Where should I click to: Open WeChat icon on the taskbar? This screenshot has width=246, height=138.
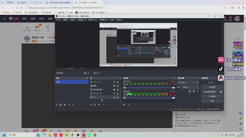pyautogui.click(x=89, y=135)
